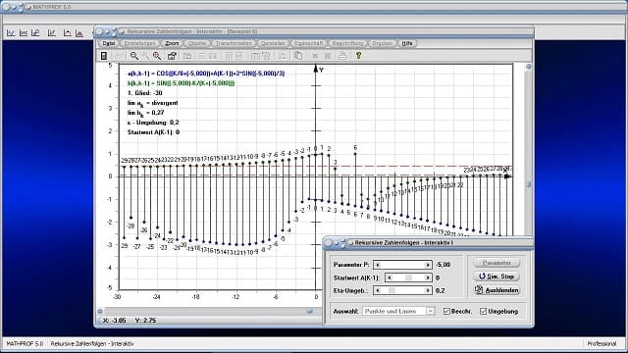Viewport: 628px width, 353px height.
Task: Open the Eigenschaft menu
Action: [x=308, y=43]
